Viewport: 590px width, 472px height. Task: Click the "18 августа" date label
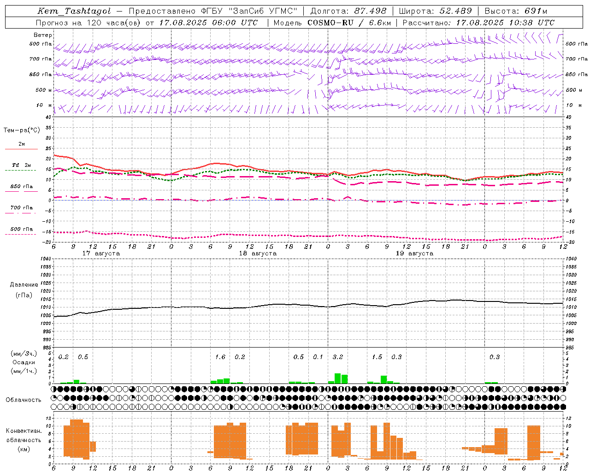(x=258, y=254)
